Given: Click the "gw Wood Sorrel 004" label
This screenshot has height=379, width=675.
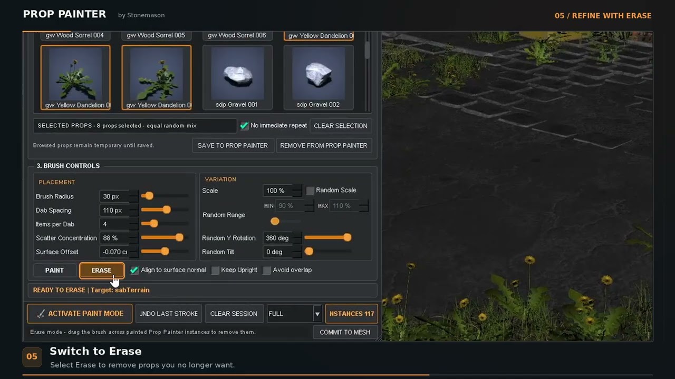Looking at the screenshot, I should pos(75,35).
